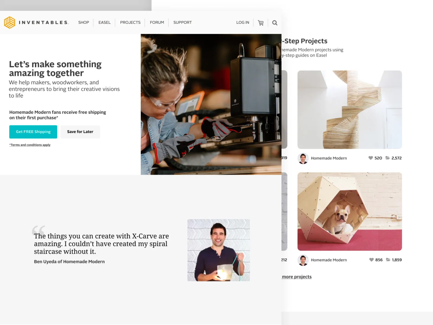Open the folder icon with 2,572 count
This screenshot has width=433, height=325.
click(x=387, y=158)
